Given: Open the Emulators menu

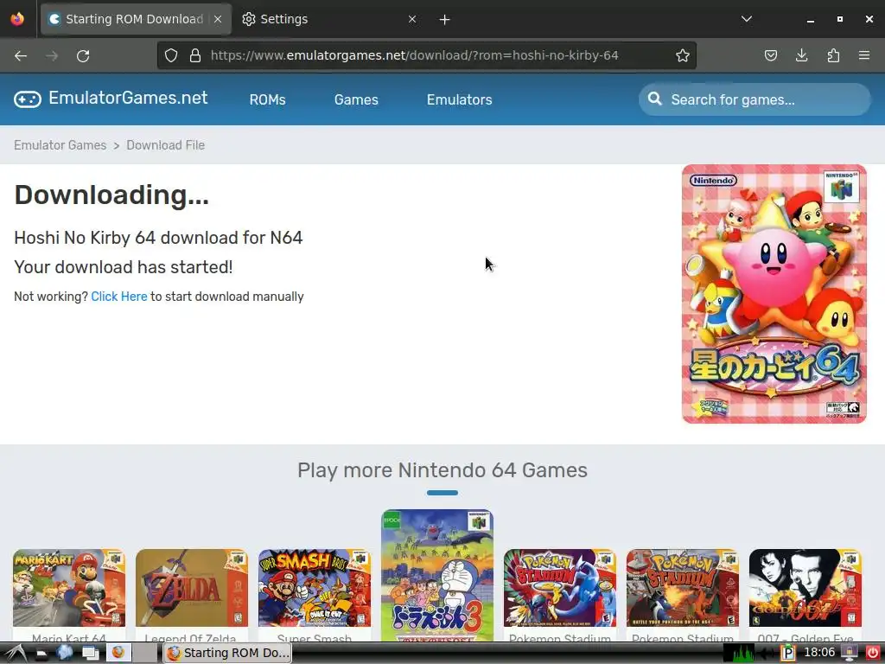Looking at the screenshot, I should tap(460, 100).
